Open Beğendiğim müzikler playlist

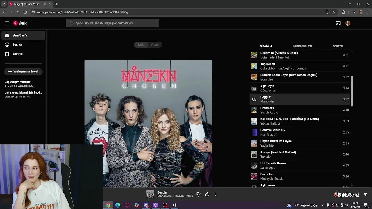coord(23,84)
